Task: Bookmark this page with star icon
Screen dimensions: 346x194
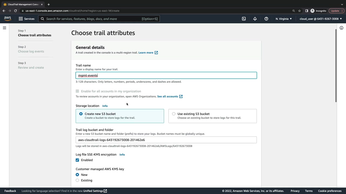Action: [x=300, y=11]
